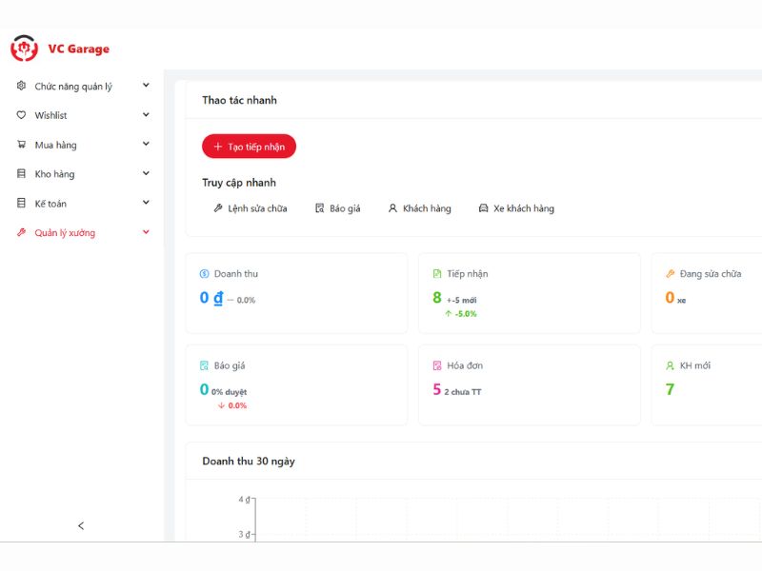Click the KH mới person icon

click(671, 365)
